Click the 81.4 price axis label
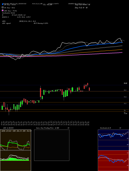Image resolution: width=129 pixels, height=171 pixels. [125, 97]
